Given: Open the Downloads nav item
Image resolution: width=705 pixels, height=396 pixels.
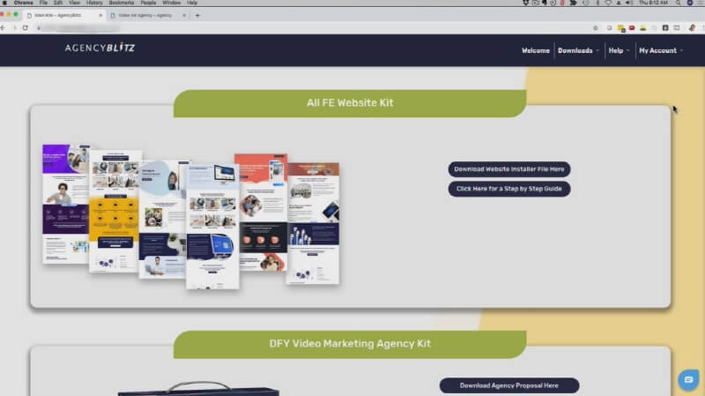Looking at the screenshot, I should point(575,50).
